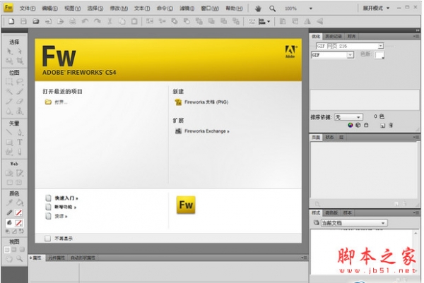Click the Cut scissors toolbar icon
The width and height of the screenshot is (424, 283).
(x=110, y=21)
